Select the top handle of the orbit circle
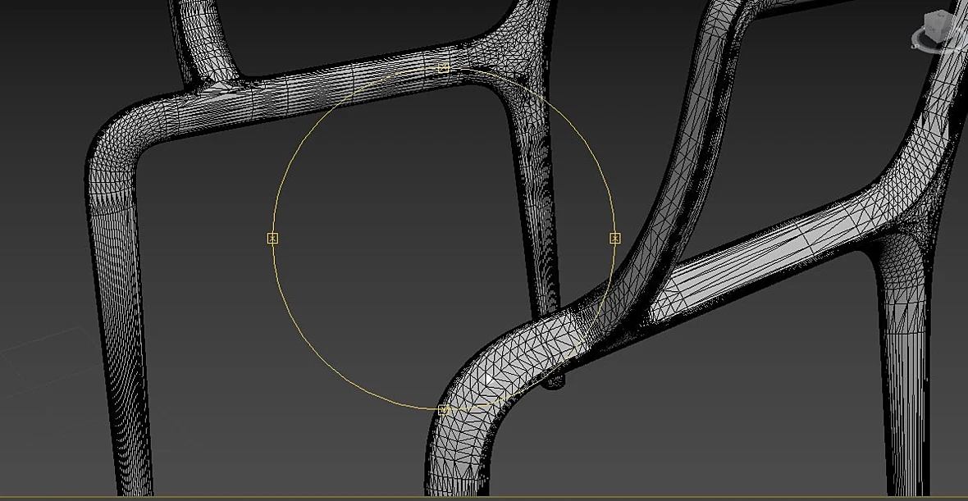Viewport: 968px width, 501px height. 443,68
